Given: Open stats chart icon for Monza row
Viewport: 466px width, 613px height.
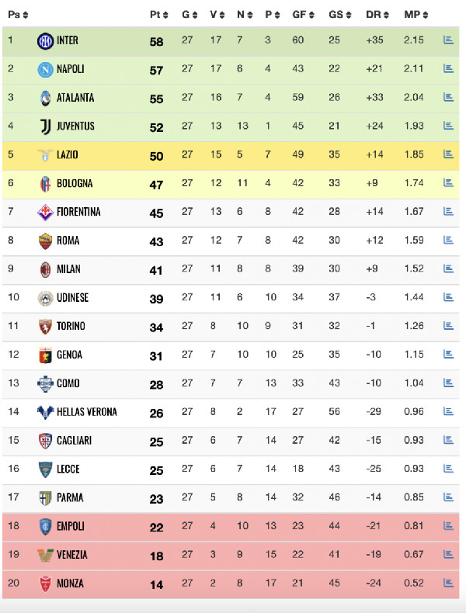Looking at the screenshot, I should 447,584.
